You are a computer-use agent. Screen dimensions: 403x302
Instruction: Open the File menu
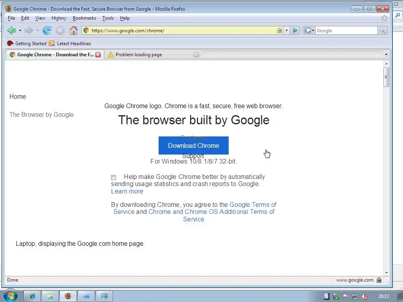11,18
